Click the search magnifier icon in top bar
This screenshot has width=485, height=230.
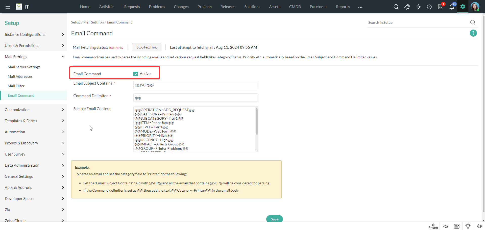(396, 7)
